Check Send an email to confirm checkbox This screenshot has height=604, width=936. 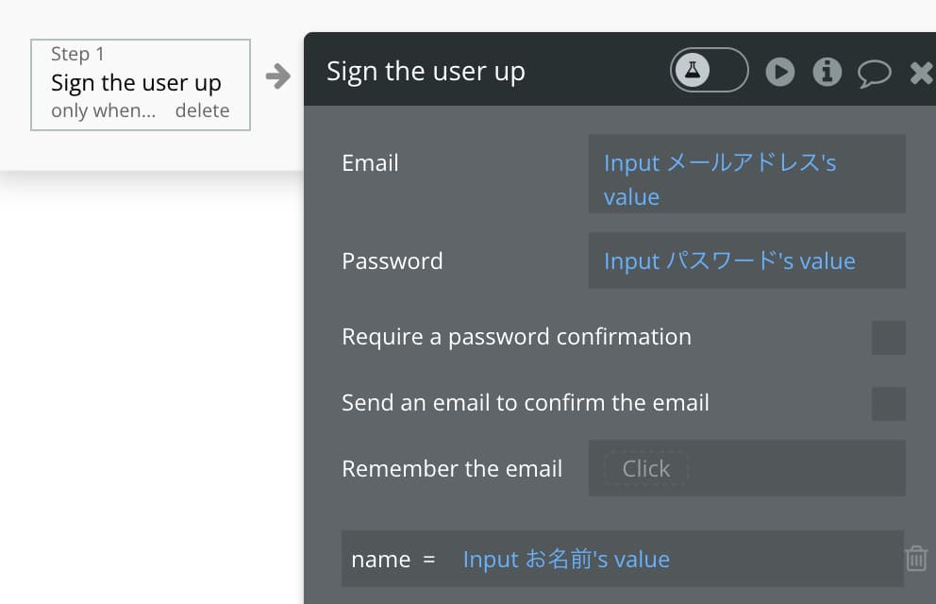(x=888, y=404)
